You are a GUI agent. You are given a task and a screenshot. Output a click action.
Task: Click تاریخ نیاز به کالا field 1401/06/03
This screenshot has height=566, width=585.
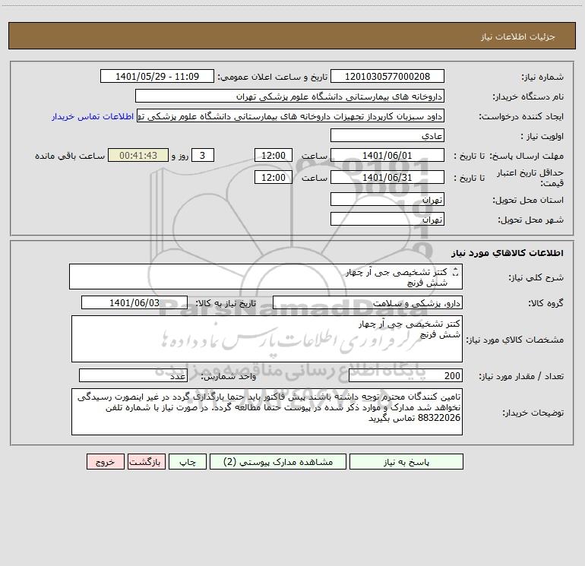coord(134,302)
